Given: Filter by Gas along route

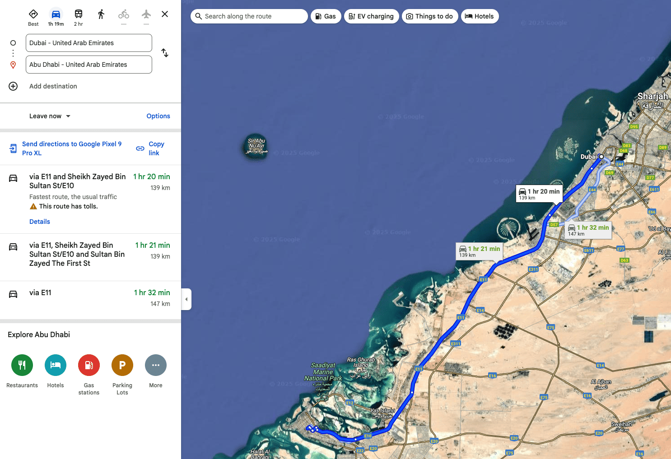Looking at the screenshot, I should 326,16.
